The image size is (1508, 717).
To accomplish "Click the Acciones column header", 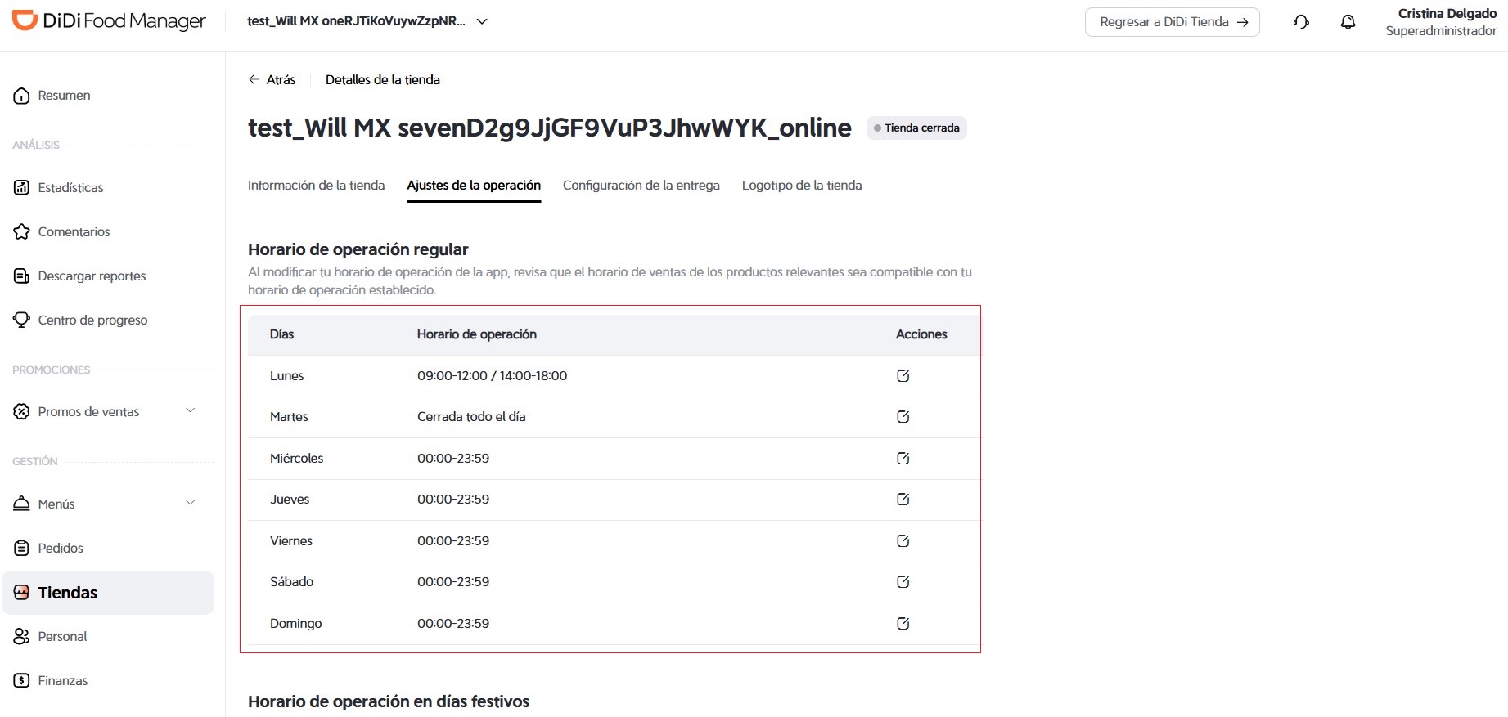I will 921,334.
